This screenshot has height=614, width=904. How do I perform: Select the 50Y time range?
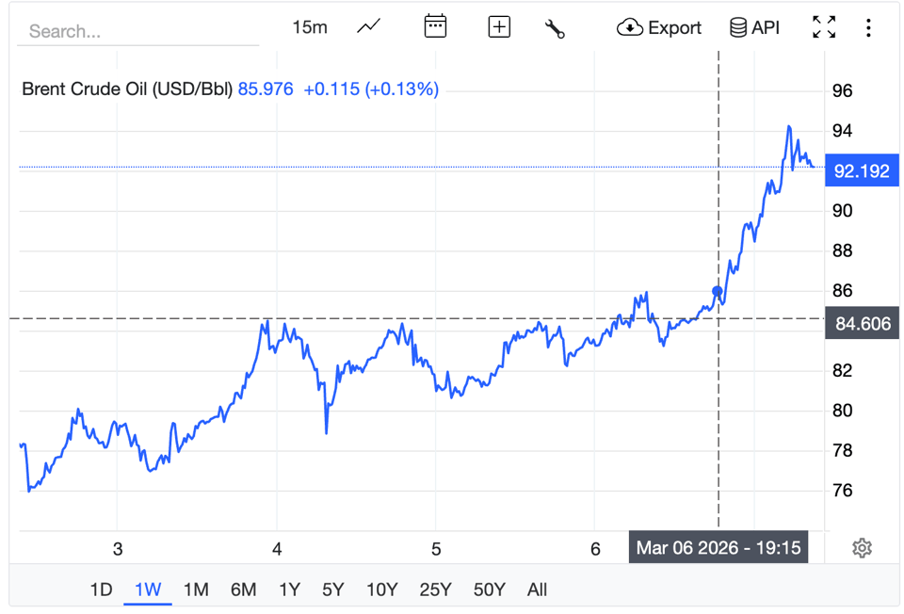click(489, 590)
